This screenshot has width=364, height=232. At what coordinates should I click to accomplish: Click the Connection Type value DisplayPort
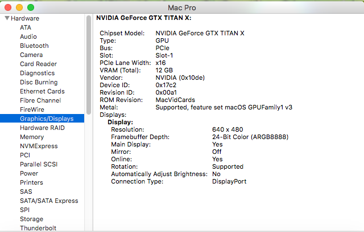click(229, 181)
